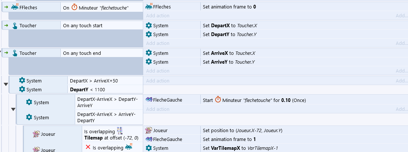
Task: Select the Set DepartY to Toucher.Y action
Action: tap(230, 34)
